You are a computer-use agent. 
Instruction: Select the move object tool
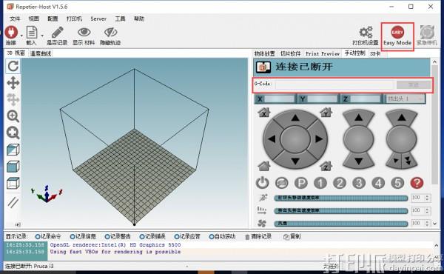[13, 99]
